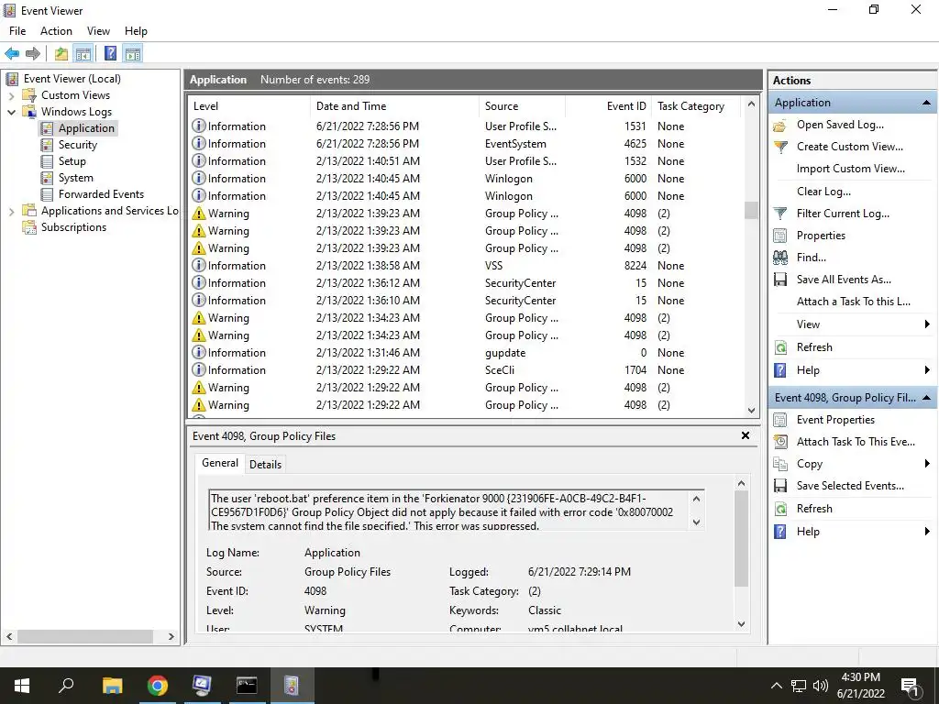
Task: Click the console tree horizontal scrollbar
Action: [x=84, y=636]
